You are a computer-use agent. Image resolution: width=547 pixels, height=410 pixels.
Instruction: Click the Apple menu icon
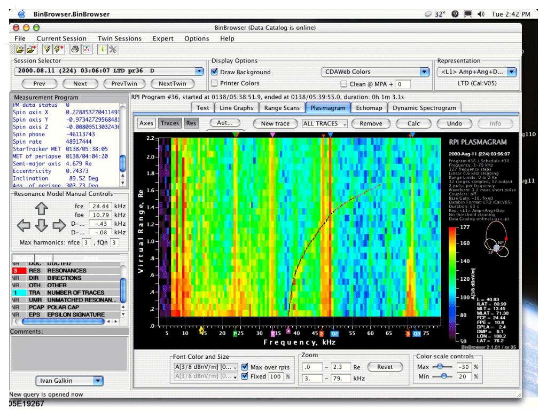point(21,14)
